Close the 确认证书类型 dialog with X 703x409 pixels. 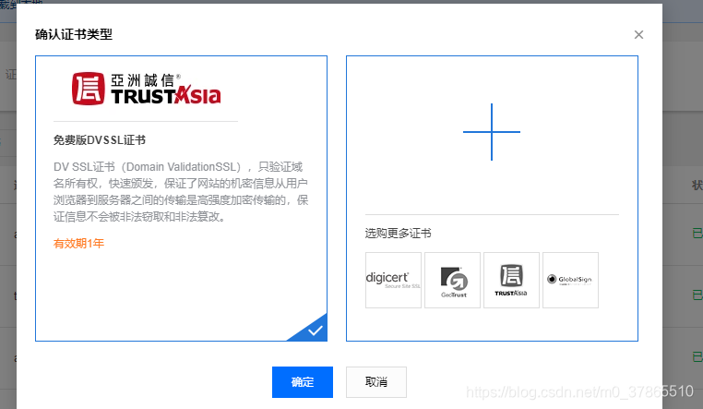click(x=639, y=34)
